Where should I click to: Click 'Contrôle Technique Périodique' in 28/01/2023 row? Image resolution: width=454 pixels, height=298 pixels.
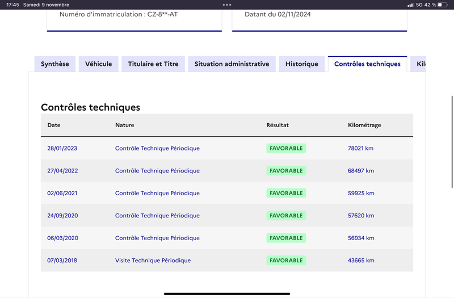[x=158, y=148]
